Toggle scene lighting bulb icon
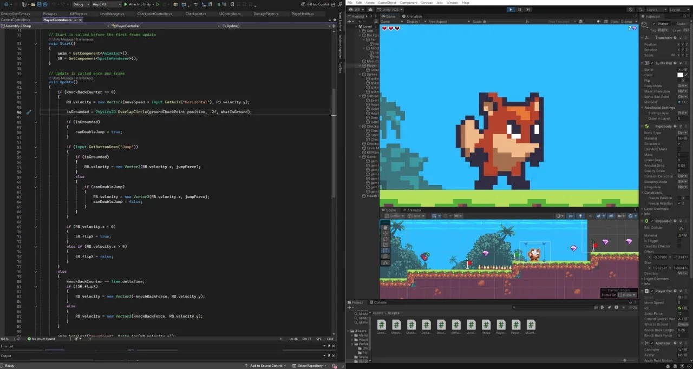Viewport: 693px width, 369px height. click(580, 216)
